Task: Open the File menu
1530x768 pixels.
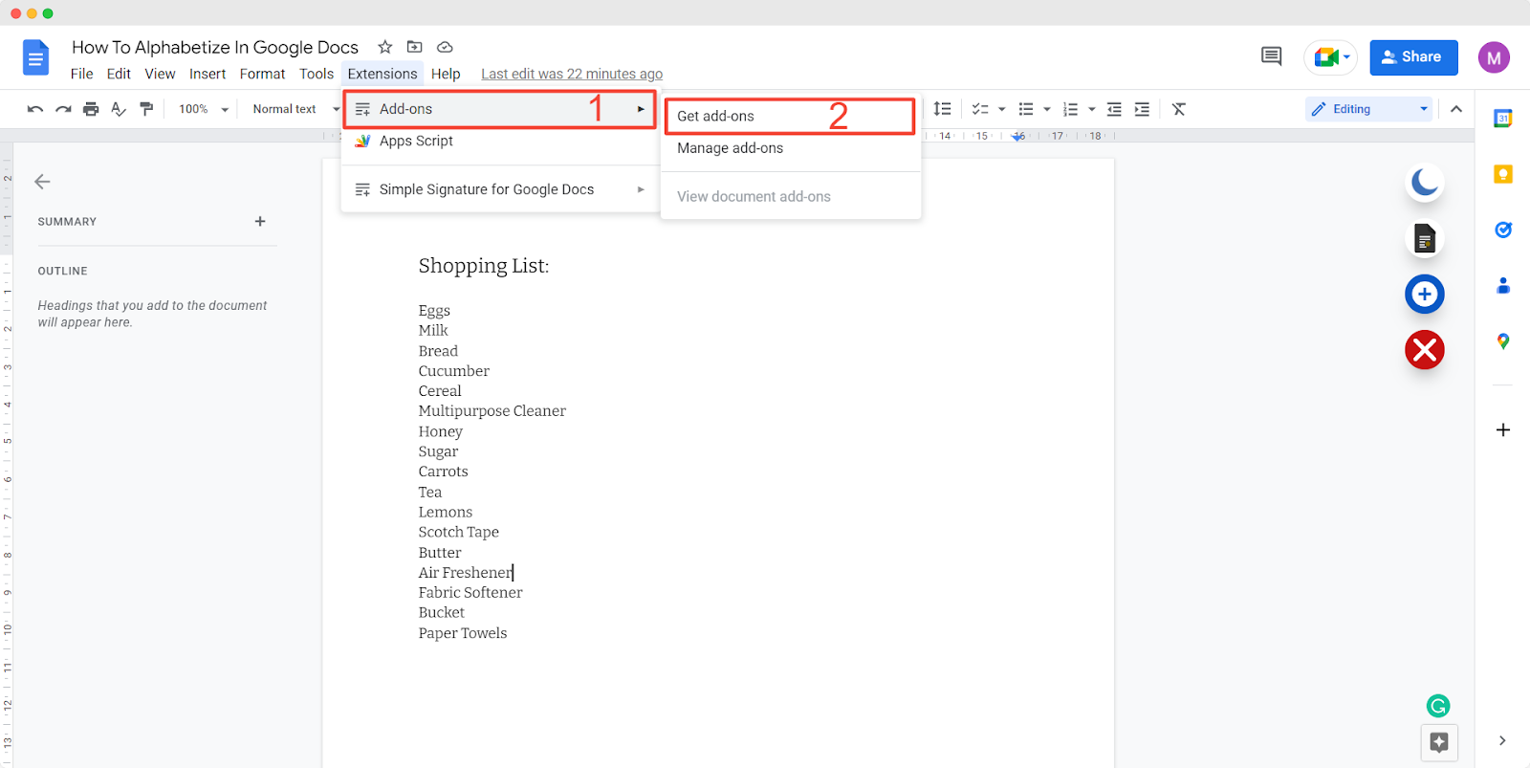Action: [x=82, y=74]
